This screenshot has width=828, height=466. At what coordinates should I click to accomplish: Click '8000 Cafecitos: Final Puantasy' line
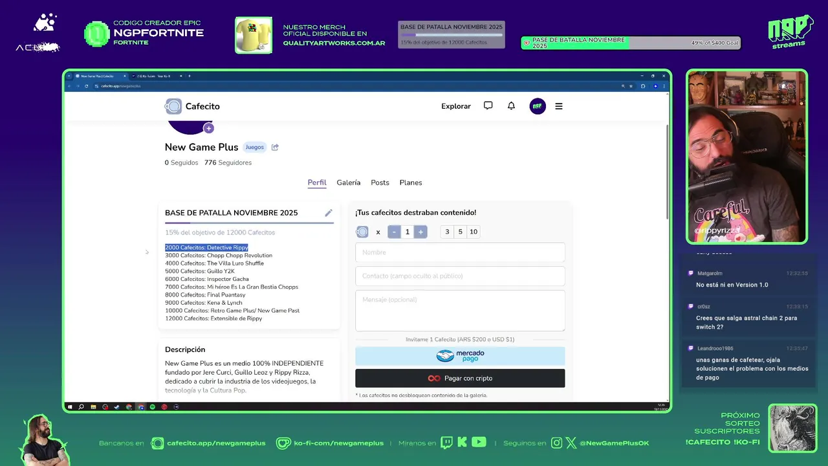[205, 295]
